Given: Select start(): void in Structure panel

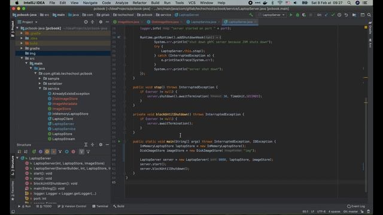Looking at the screenshot, I should pos(42,173).
